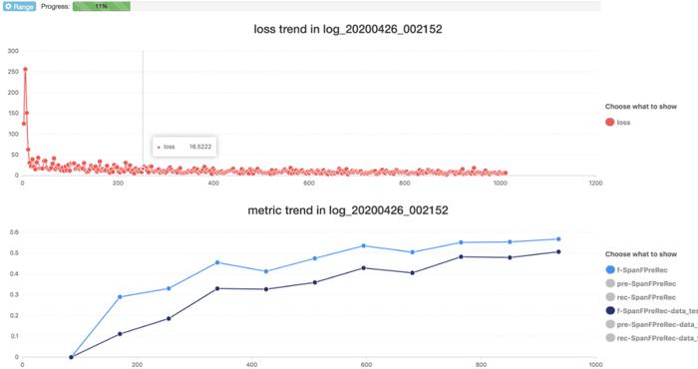The height and width of the screenshot is (369, 698).
Task: Click the metric origin point at zero
Action: tap(71, 357)
